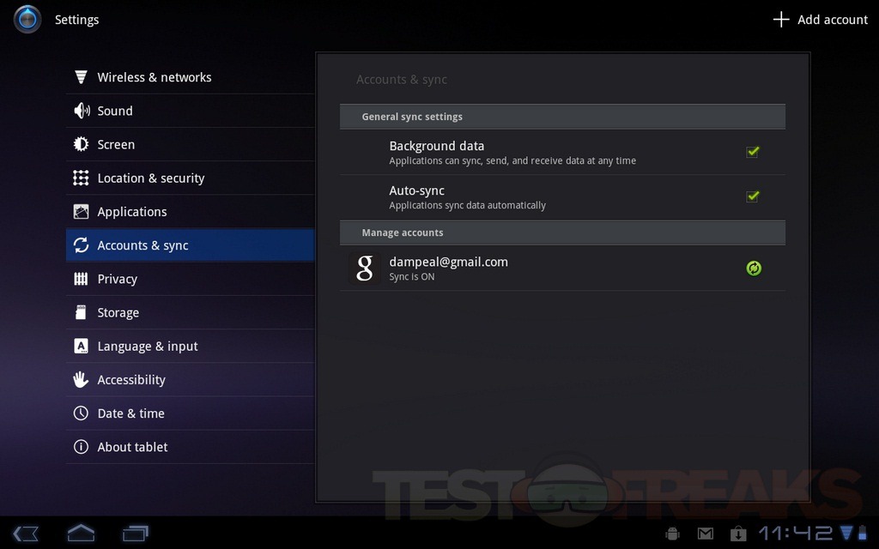879x549 pixels.
Task: Tap the Android debug notification icon
Action: [x=673, y=534]
